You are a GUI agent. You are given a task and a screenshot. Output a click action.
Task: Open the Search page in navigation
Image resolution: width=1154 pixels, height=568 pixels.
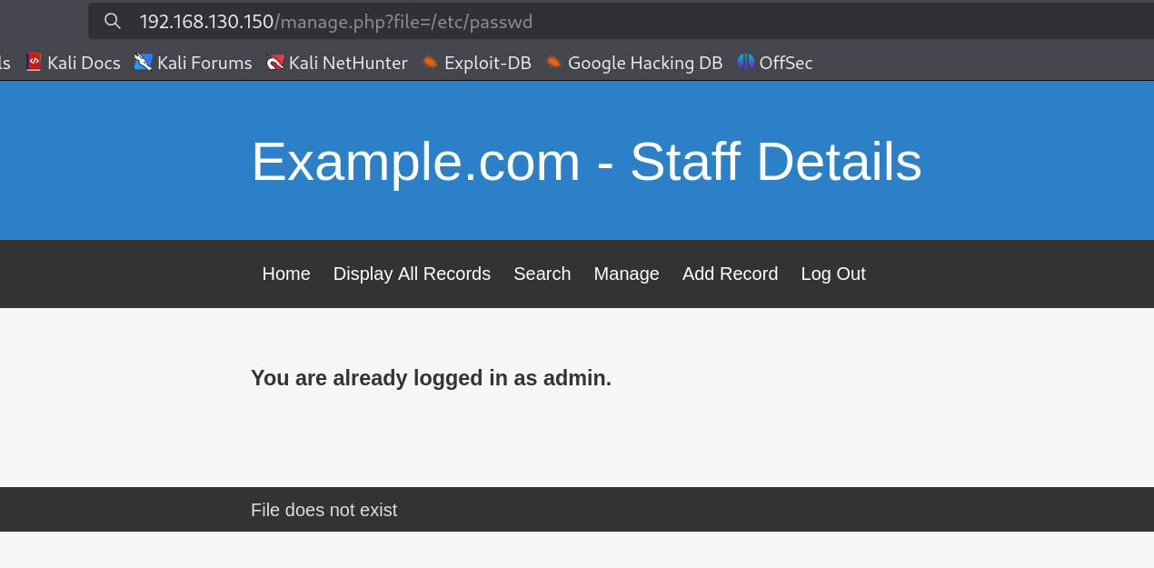tap(542, 274)
